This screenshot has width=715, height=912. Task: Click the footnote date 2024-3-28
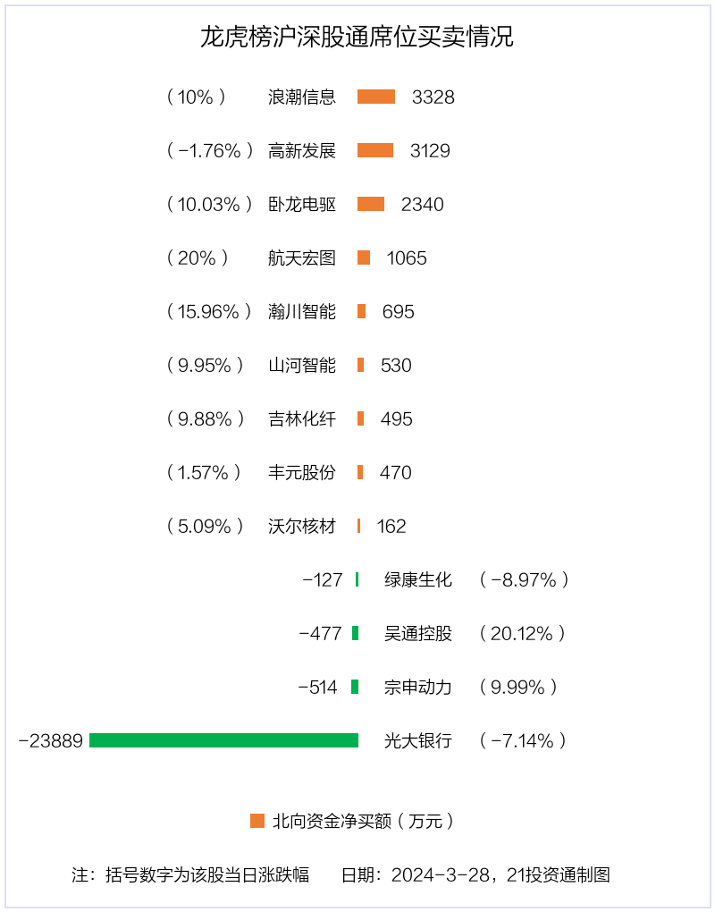(441, 874)
